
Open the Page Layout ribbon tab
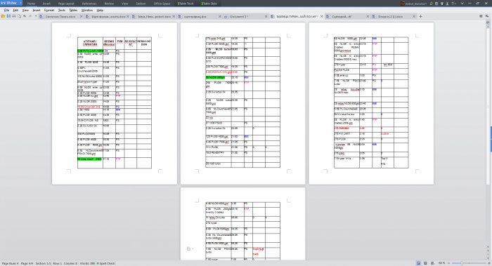[x=66, y=4]
